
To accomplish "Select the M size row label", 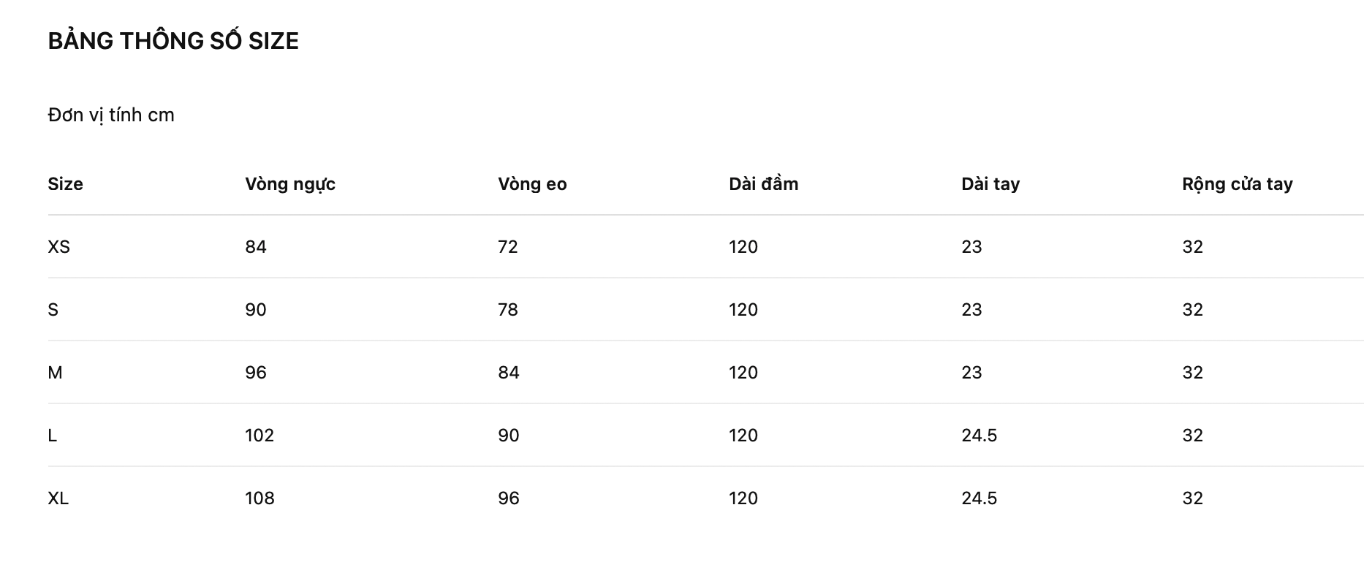I will click(x=56, y=373).
